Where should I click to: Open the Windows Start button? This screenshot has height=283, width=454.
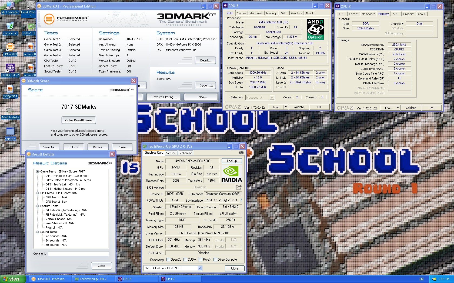pyautogui.click(x=13, y=279)
